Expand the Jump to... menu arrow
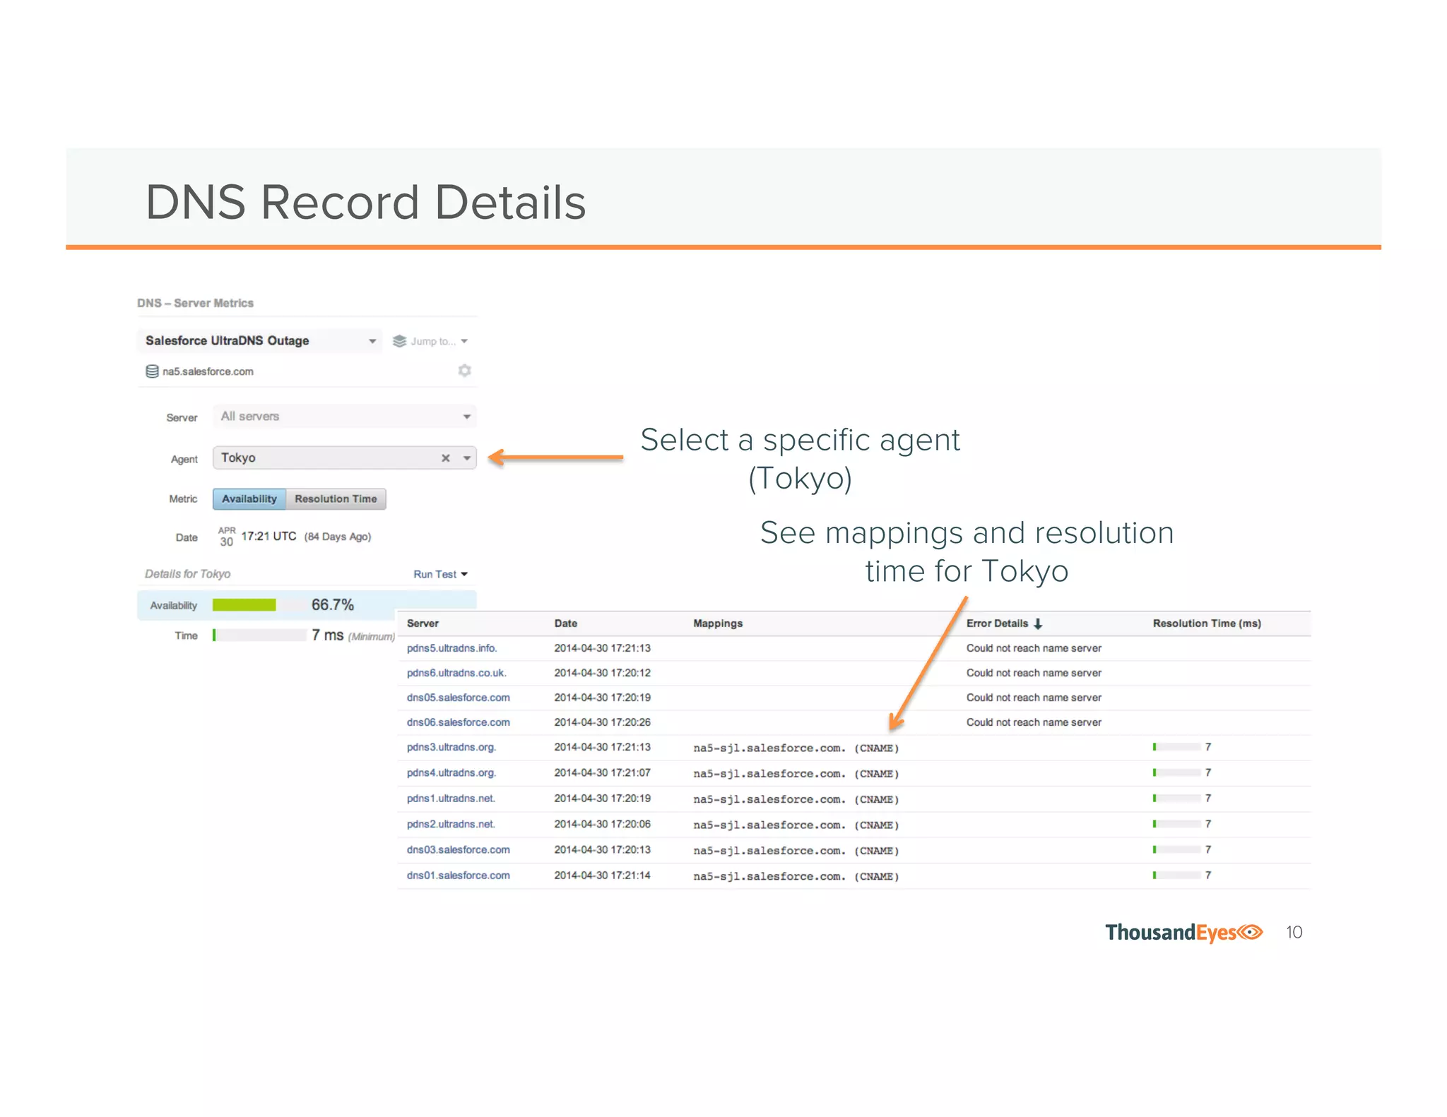This screenshot has width=1447, height=1117. point(464,341)
